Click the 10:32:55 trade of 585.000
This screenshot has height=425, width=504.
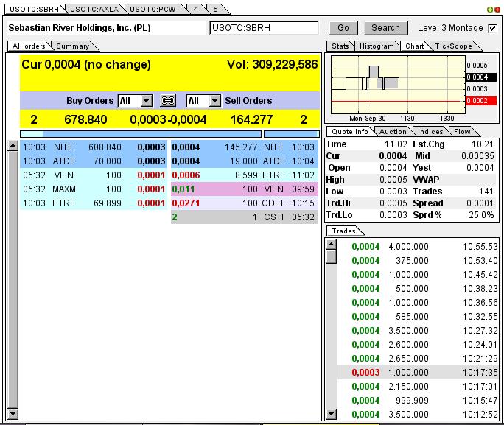tap(418, 317)
